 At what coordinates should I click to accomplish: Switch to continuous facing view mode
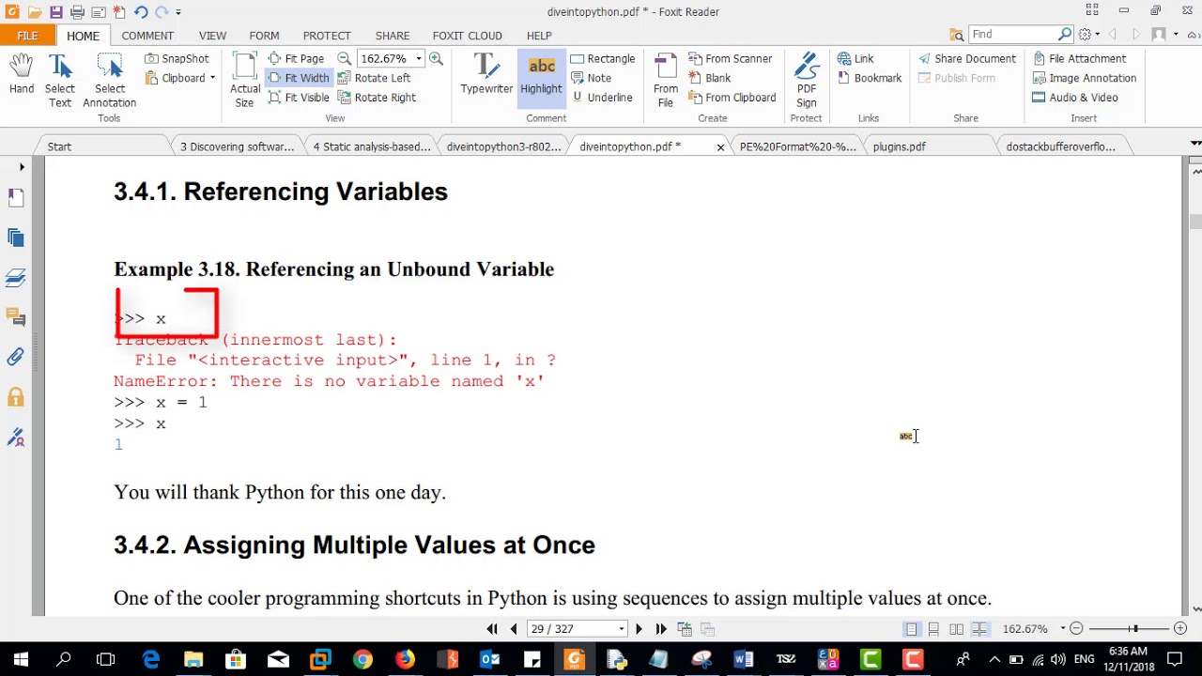(x=979, y=629)
